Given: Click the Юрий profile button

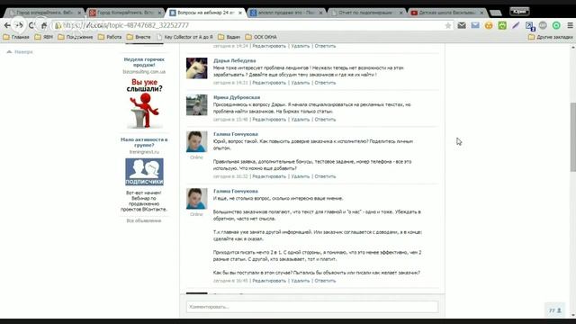Looking at the screenshot, I should 519,12.
